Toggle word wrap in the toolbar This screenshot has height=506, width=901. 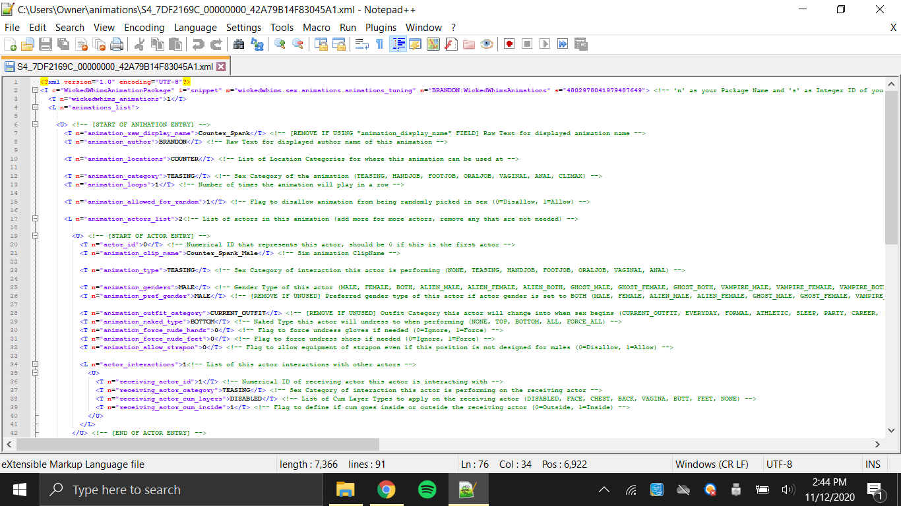(361, 44)
